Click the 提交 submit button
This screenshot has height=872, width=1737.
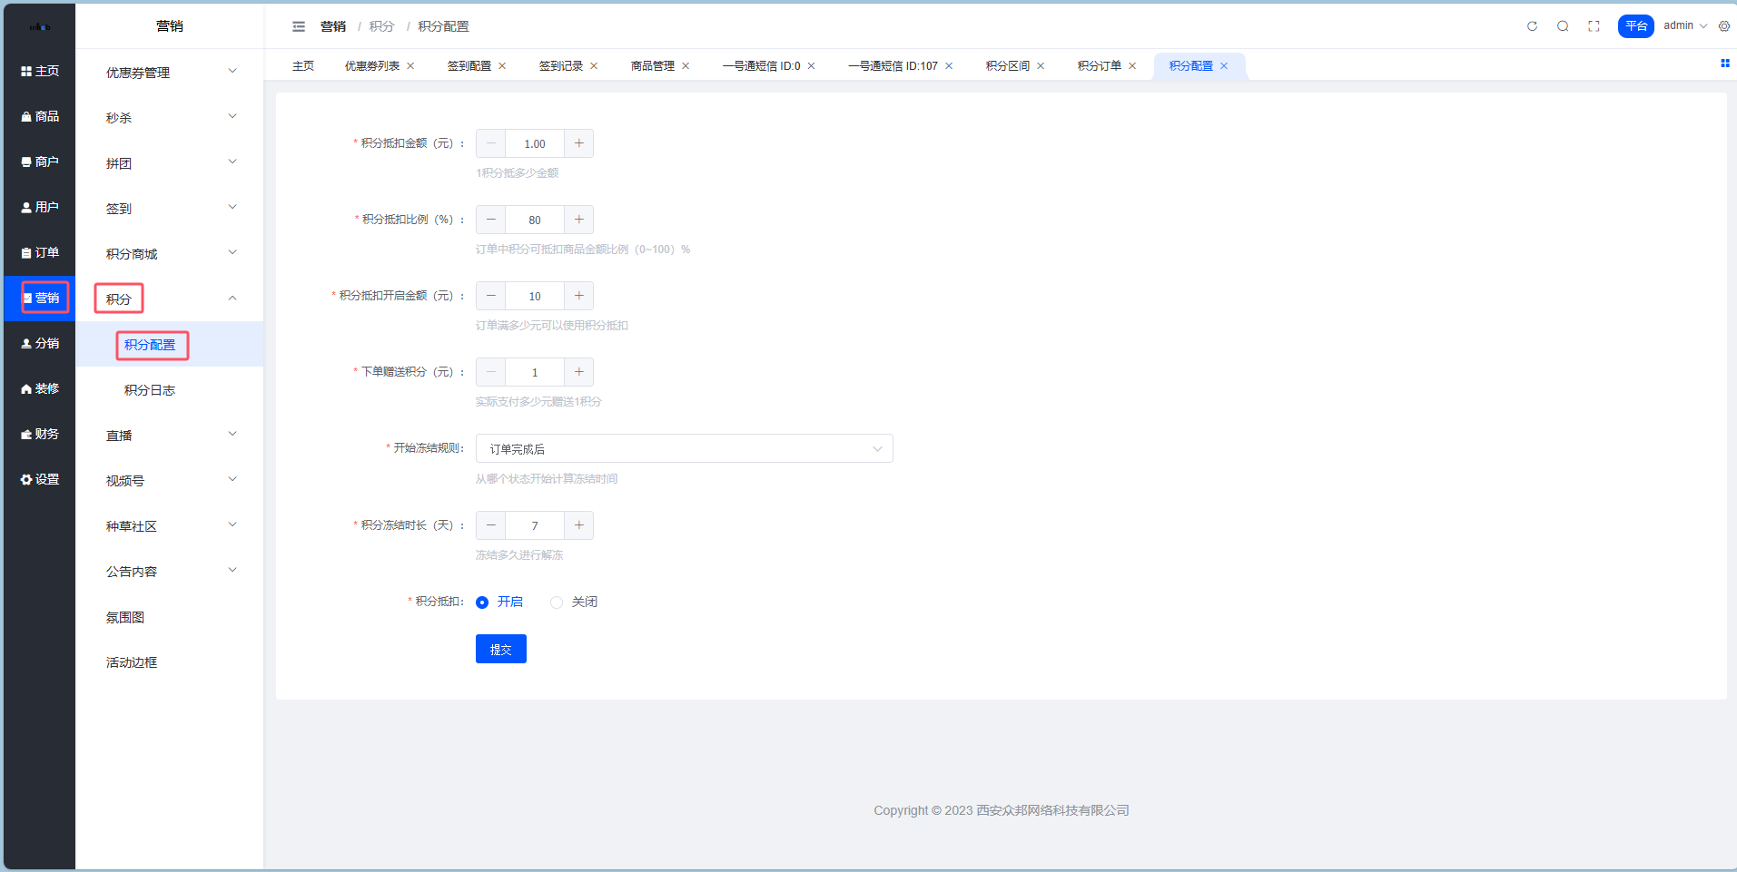500,650
